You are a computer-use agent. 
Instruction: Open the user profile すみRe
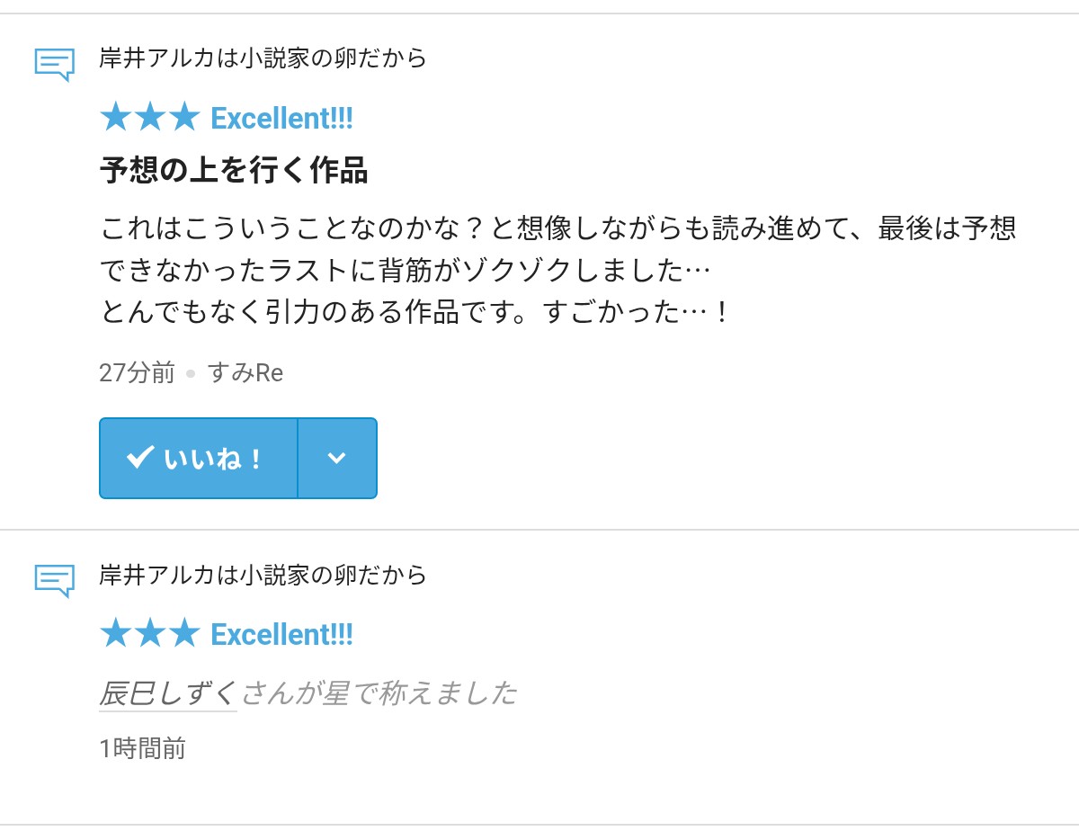[x=245, y=372]
